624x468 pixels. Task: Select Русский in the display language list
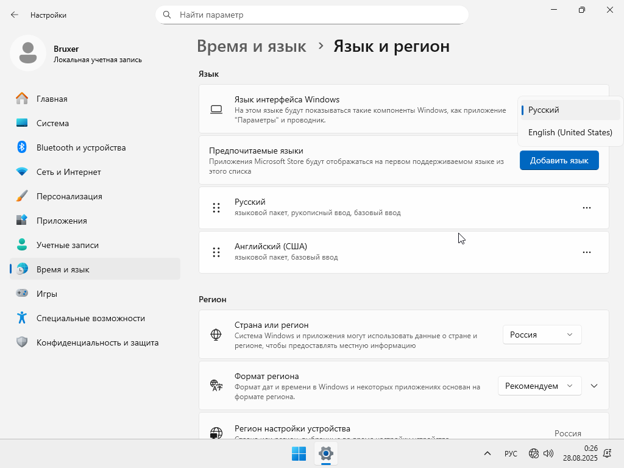click(x=570, y=110)
